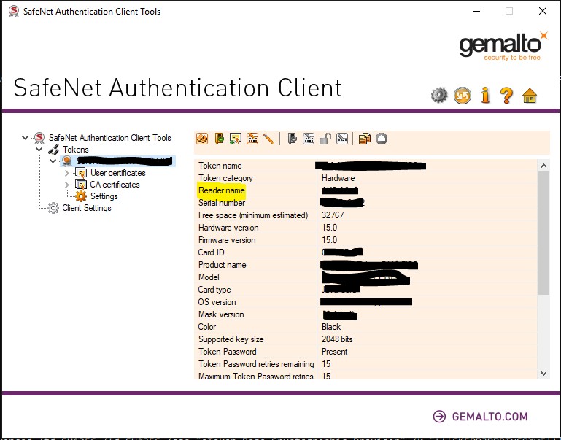Go to Home via house icon
Image resolution: width=561 pixels, height=440 pixels.
(x=530, y=96)
